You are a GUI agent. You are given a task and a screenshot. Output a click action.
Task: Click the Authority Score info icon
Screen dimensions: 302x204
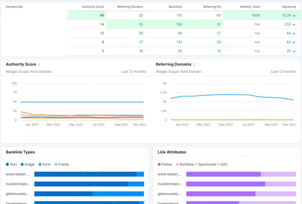pyautogui.click(x=39, y=64)
